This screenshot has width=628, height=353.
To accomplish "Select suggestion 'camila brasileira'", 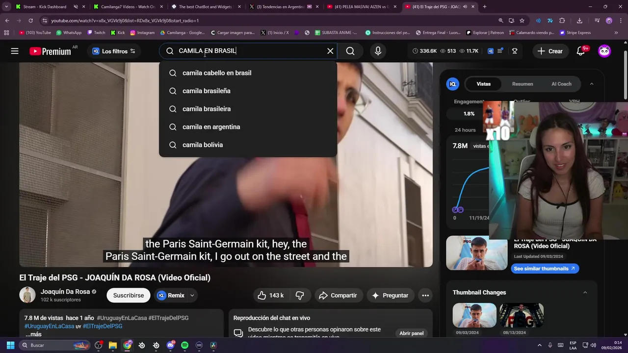I will [248, 109].
